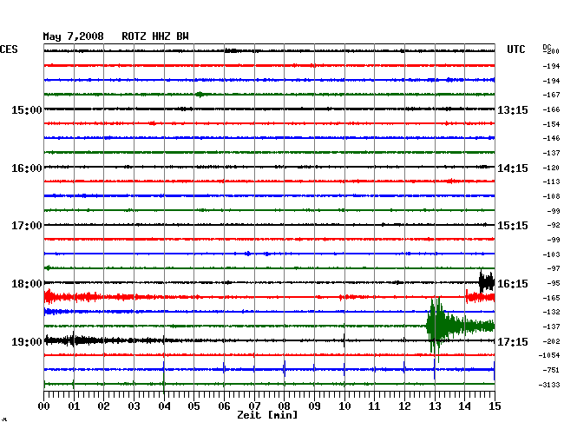Click the "09" minute axis label

[314, 406]
